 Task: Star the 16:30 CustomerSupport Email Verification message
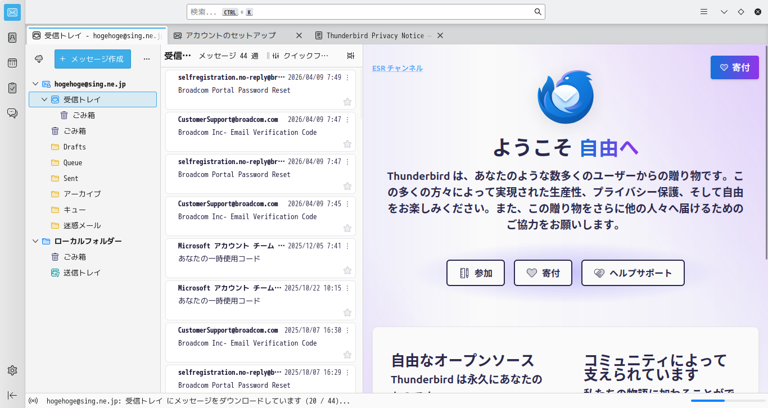coord(347,355)
